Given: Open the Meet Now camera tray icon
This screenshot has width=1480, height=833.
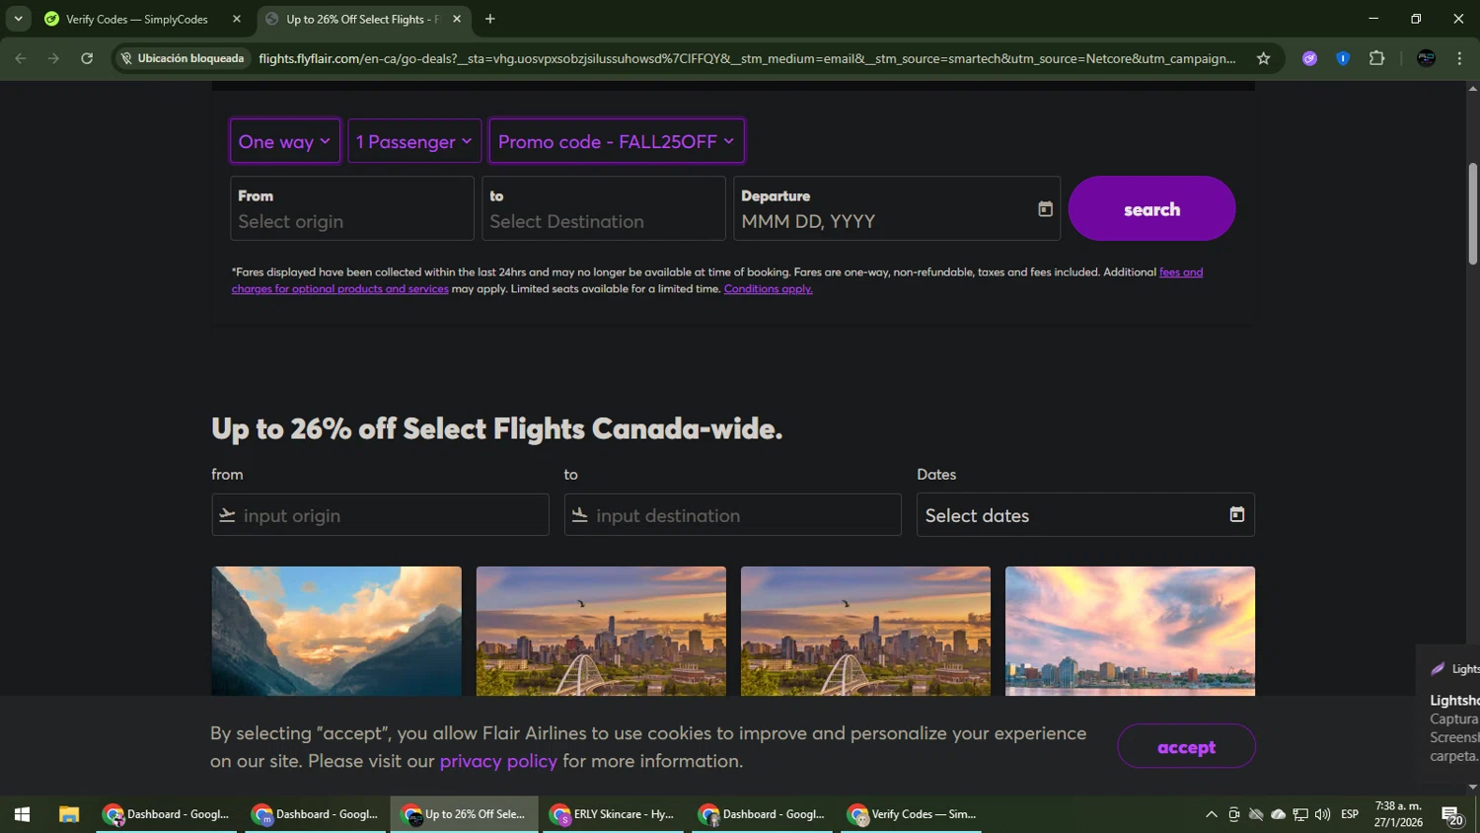Looking at the screenshot, I should [x=1233, y=814].
